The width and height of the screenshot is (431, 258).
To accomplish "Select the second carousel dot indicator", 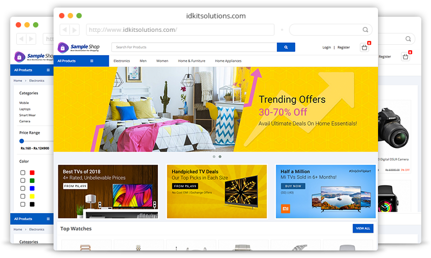I will [x=220, y=157].
